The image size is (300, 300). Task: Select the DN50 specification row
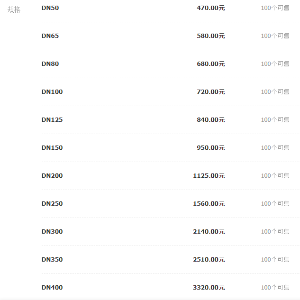[x=50, y=8]
